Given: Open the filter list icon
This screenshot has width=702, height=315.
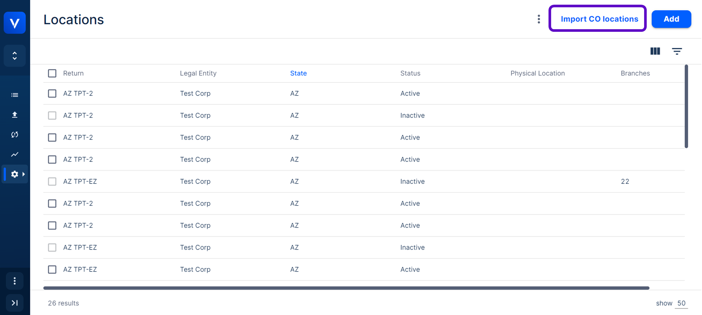Looking at the screenshot, I should click(x=677, y=51).
